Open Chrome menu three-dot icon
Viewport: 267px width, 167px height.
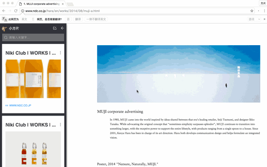point(264,11)
